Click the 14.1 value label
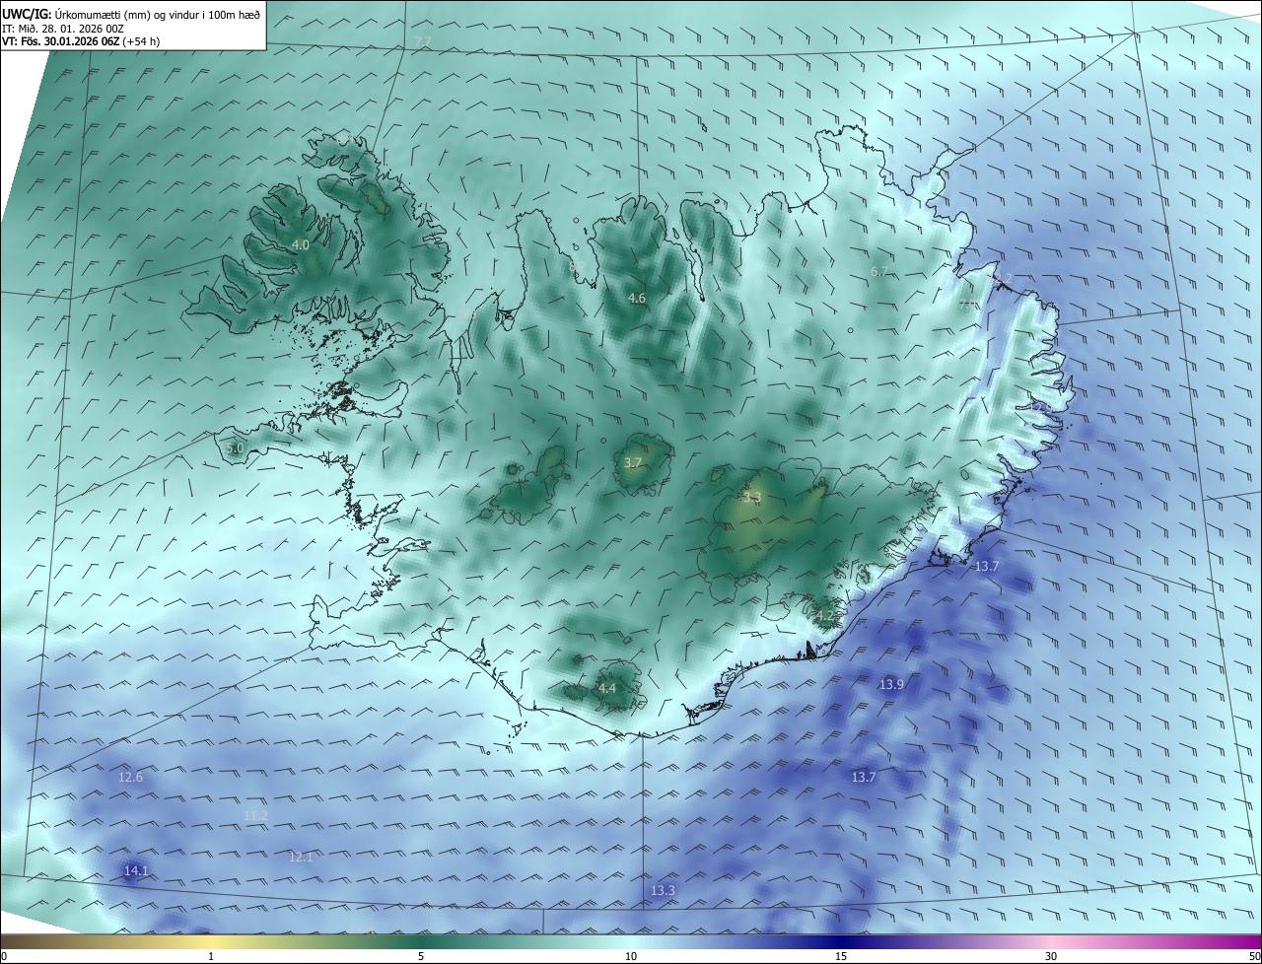 pyautogui.click(x=136, y=870)
